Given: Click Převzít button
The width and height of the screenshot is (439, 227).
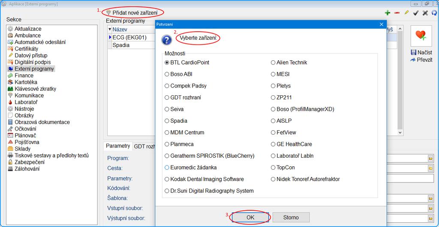Looking at the screenshot, I should 421,60.
